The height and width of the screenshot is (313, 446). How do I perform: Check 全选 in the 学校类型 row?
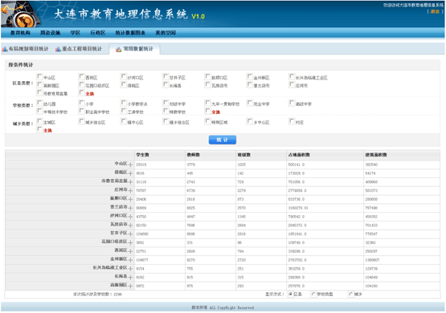207,111
